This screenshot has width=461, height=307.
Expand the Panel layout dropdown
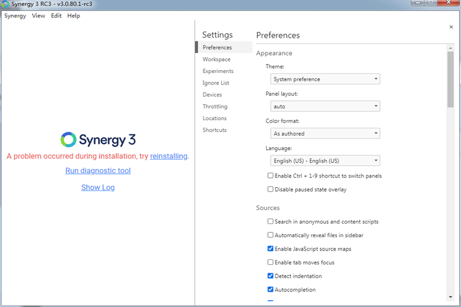325,106
